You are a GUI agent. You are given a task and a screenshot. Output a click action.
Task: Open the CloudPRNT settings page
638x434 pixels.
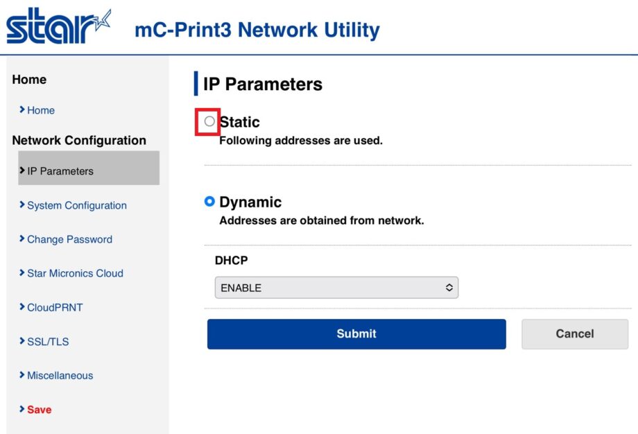coord(55,307)
